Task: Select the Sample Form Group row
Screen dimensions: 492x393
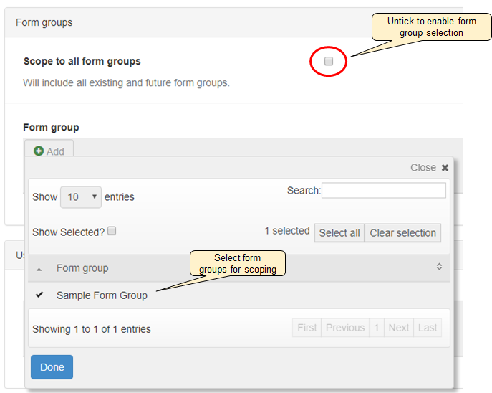Action: (x=102, y=295)
